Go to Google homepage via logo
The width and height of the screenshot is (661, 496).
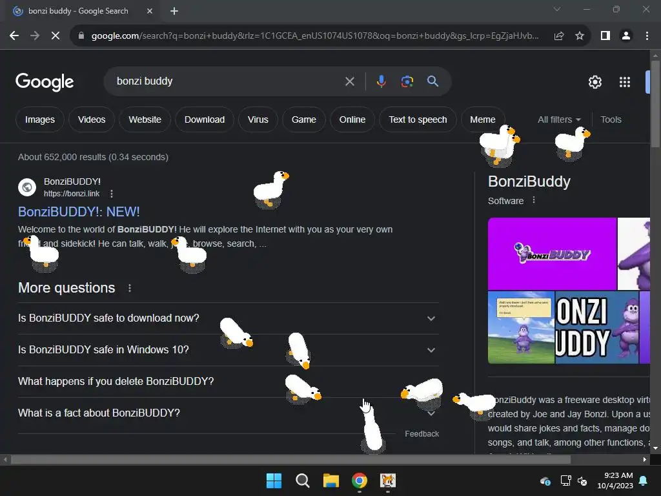point(45,82)
